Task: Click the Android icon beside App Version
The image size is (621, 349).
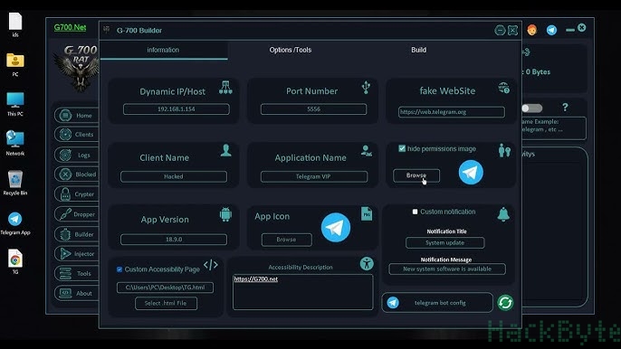Action: [225, 214]
